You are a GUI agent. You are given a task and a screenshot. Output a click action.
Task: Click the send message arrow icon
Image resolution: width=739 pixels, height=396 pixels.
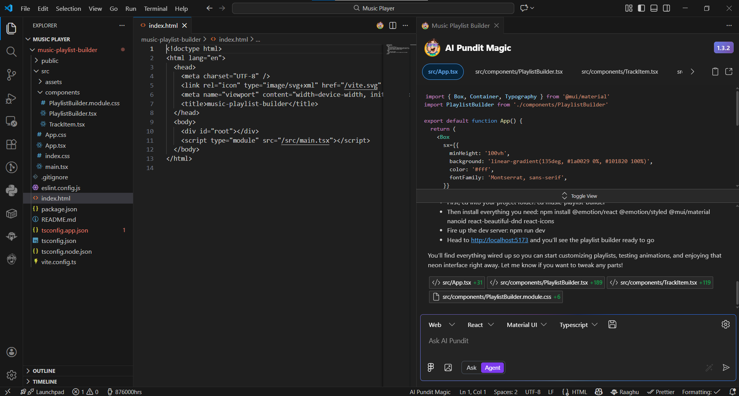pyautogui.click(x=726, y=367)
